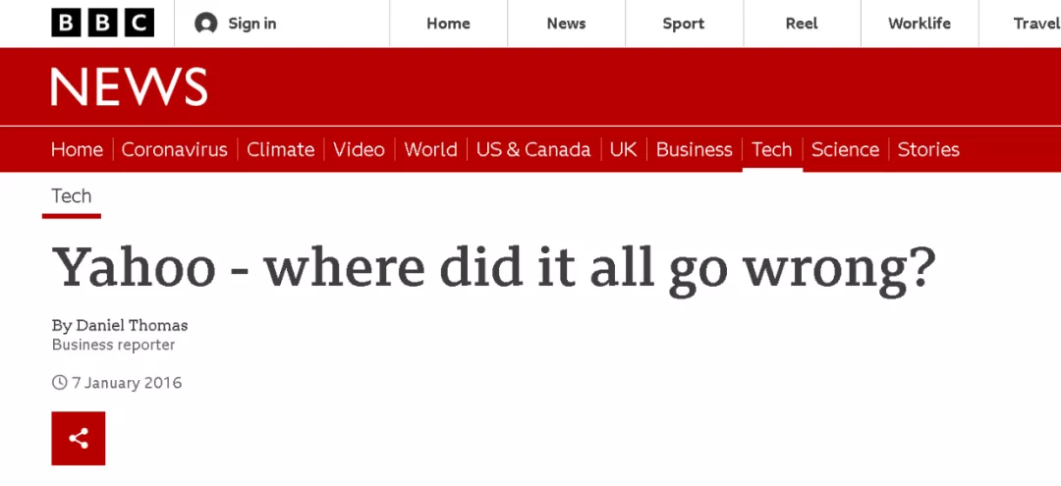Click the BBC NEWS banner logo
The width and height of the screenshot is (1061, 486).
tap(129, 87)
